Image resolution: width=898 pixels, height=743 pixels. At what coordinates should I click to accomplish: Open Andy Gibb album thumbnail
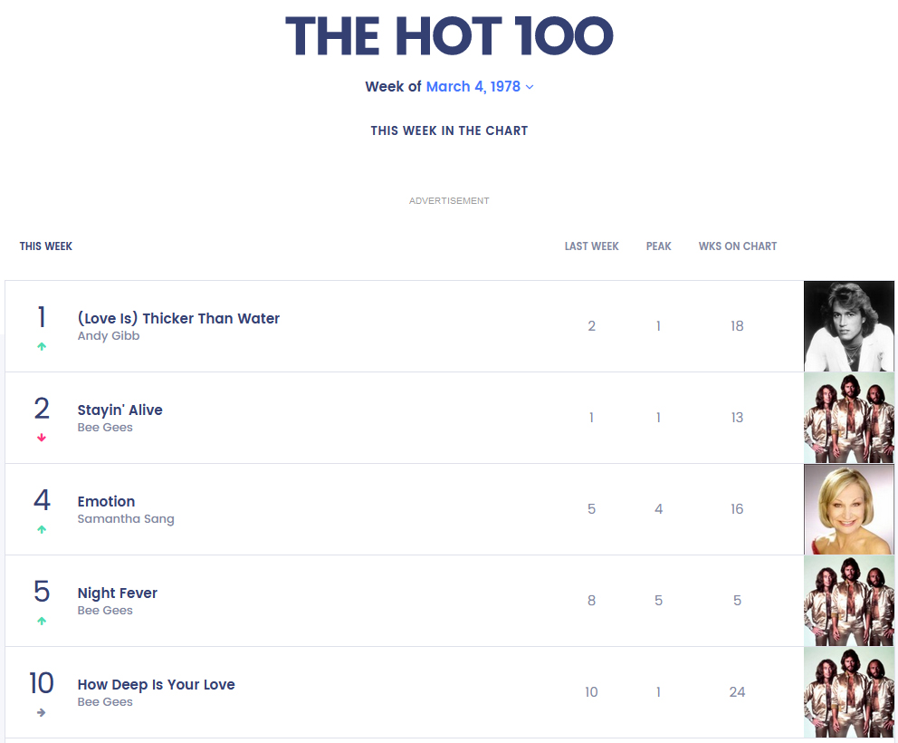click(x=848, y=326)
